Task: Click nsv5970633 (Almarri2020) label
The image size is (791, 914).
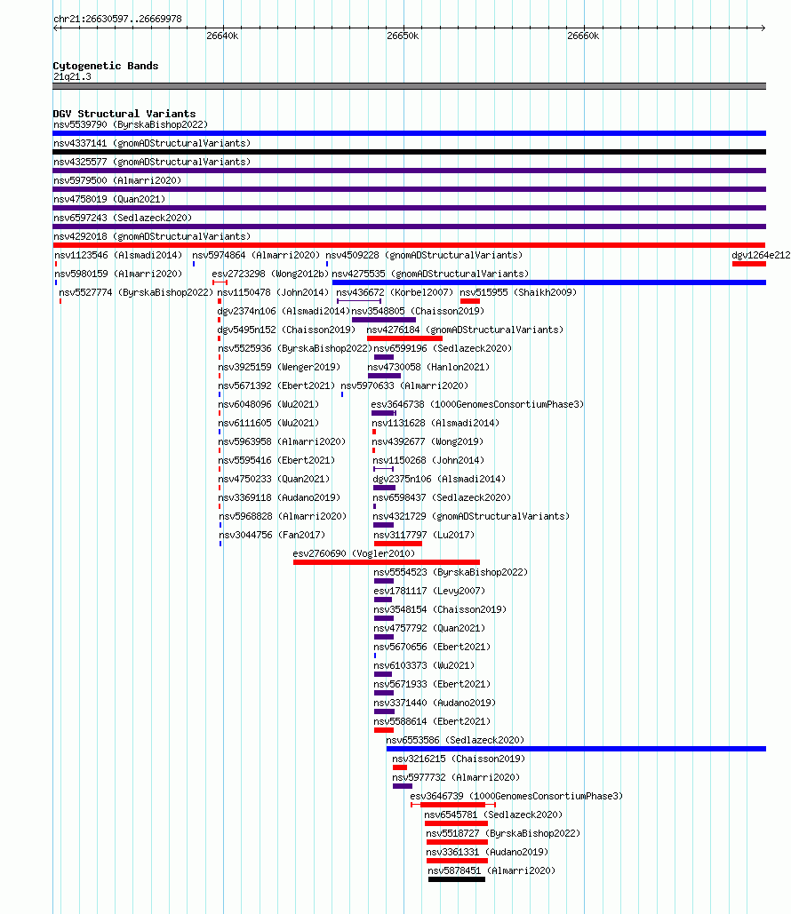Action: pos(404,385)
